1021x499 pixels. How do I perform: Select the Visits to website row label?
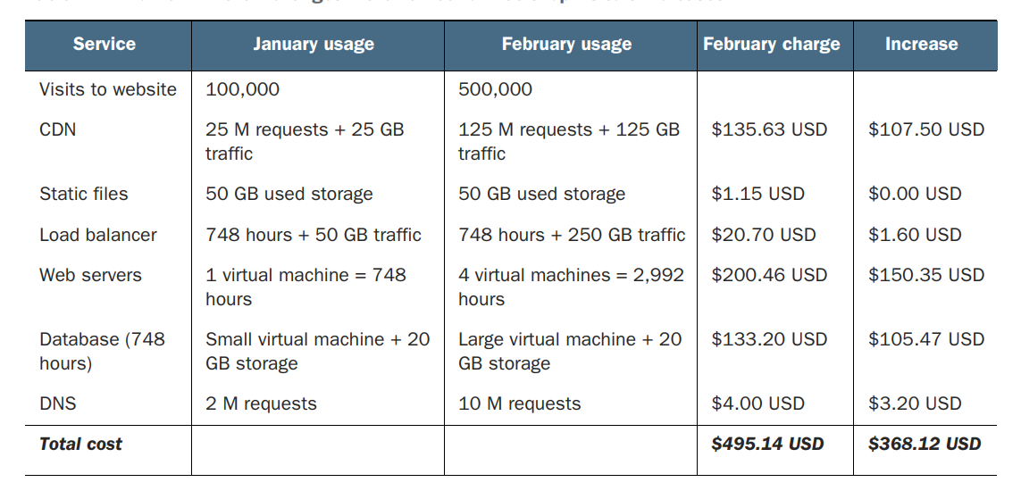point(108,89)
